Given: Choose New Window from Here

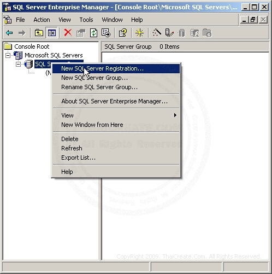Looking at the screenshot, I should pyautogui.click(x=116, y=125).
